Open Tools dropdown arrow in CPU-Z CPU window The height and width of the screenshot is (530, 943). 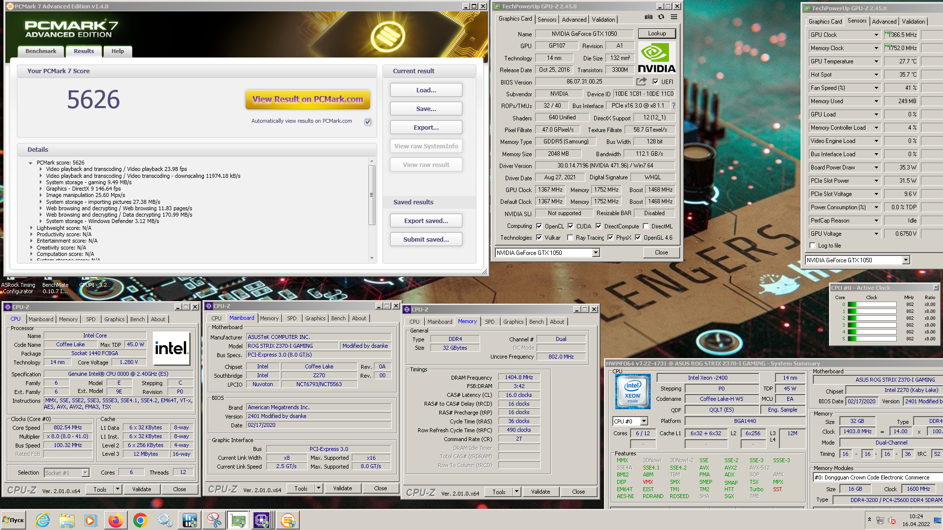pos(117,489)
